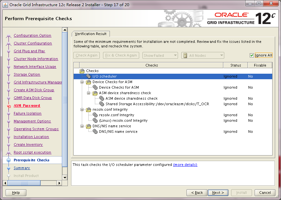Click gear icon of Device Checks for ASM leaf
The width and height of the screenshot is (281, 200).
pyautogui.click(x=95, y=87)
